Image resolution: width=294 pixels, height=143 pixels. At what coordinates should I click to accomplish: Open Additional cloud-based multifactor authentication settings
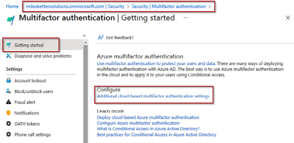pos(153,96)
